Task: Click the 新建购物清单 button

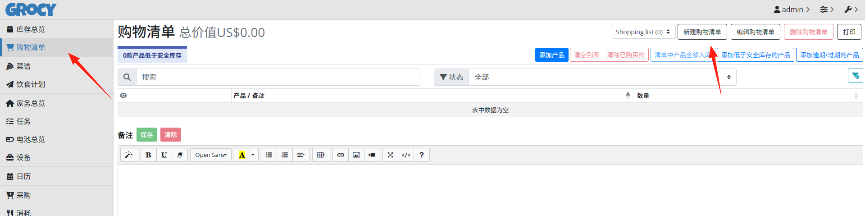Action: (x=702, y=32)
